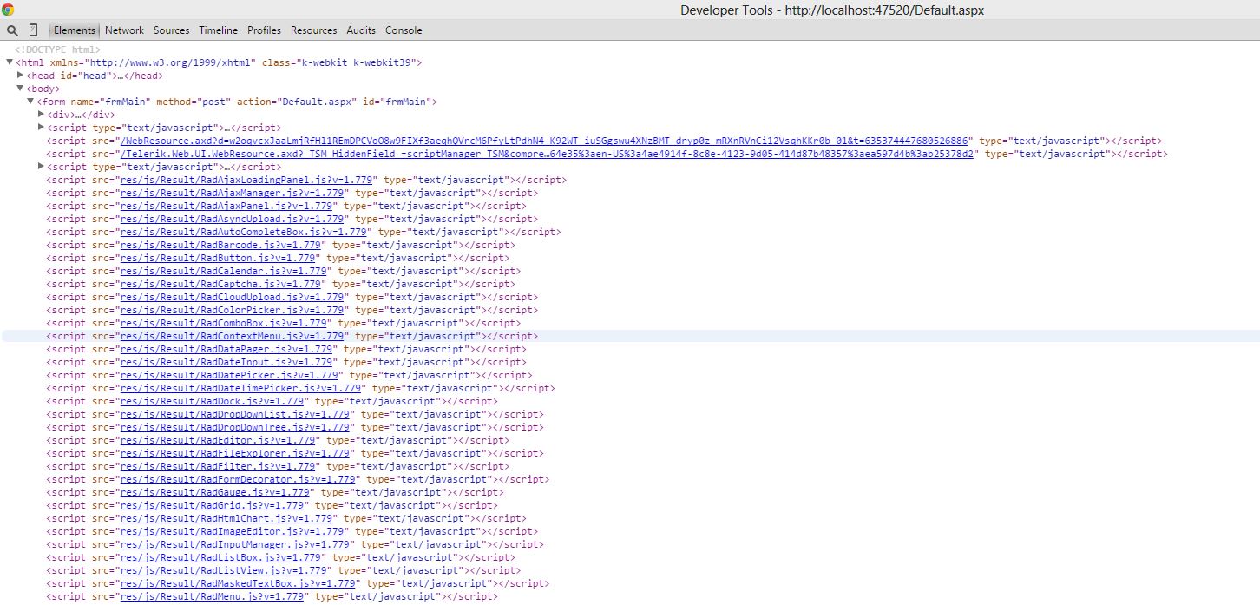Image resolution: width=1260 pixels, height=605 pixels.
Task: Collapse the frmMain form node
Action: (x=30, y=102)
